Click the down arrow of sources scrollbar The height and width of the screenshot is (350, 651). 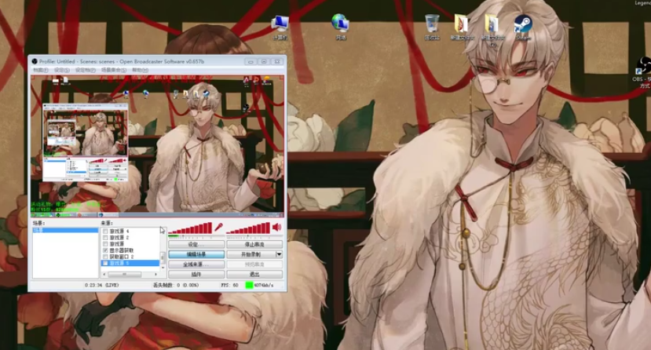(163, 268)
